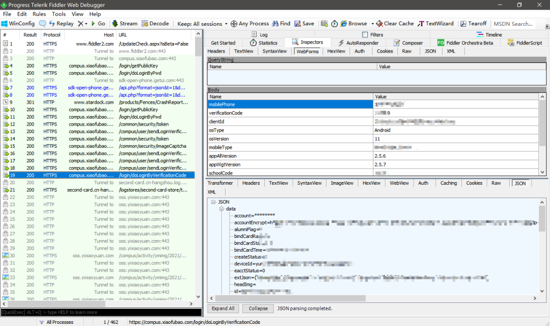
Task: Click the Body grid vertical scrollbar
Action: (x=542, y=134)
